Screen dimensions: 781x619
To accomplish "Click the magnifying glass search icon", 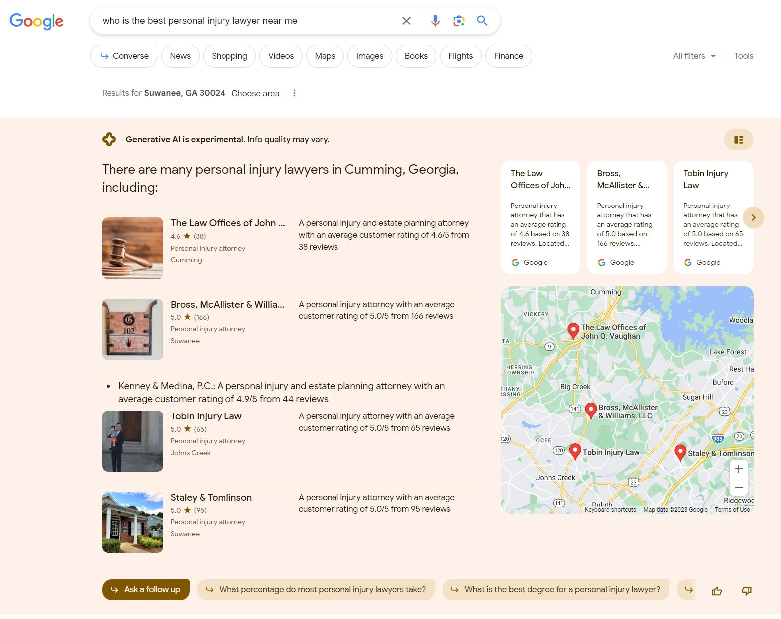I will point(482,21).
